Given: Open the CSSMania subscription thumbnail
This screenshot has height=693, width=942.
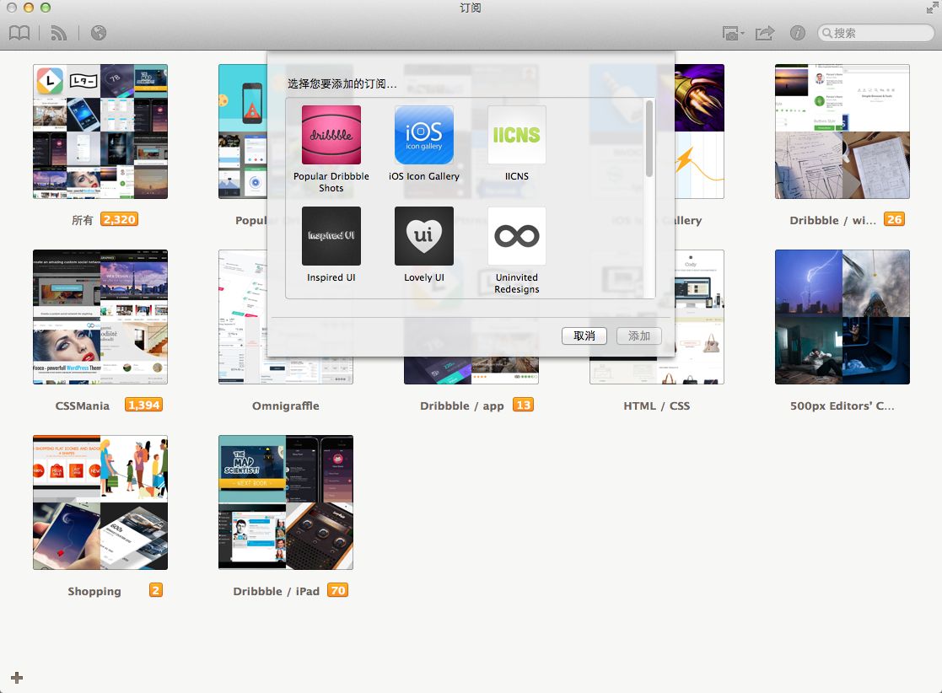Looking at the screenshot, I should (100, 317).
